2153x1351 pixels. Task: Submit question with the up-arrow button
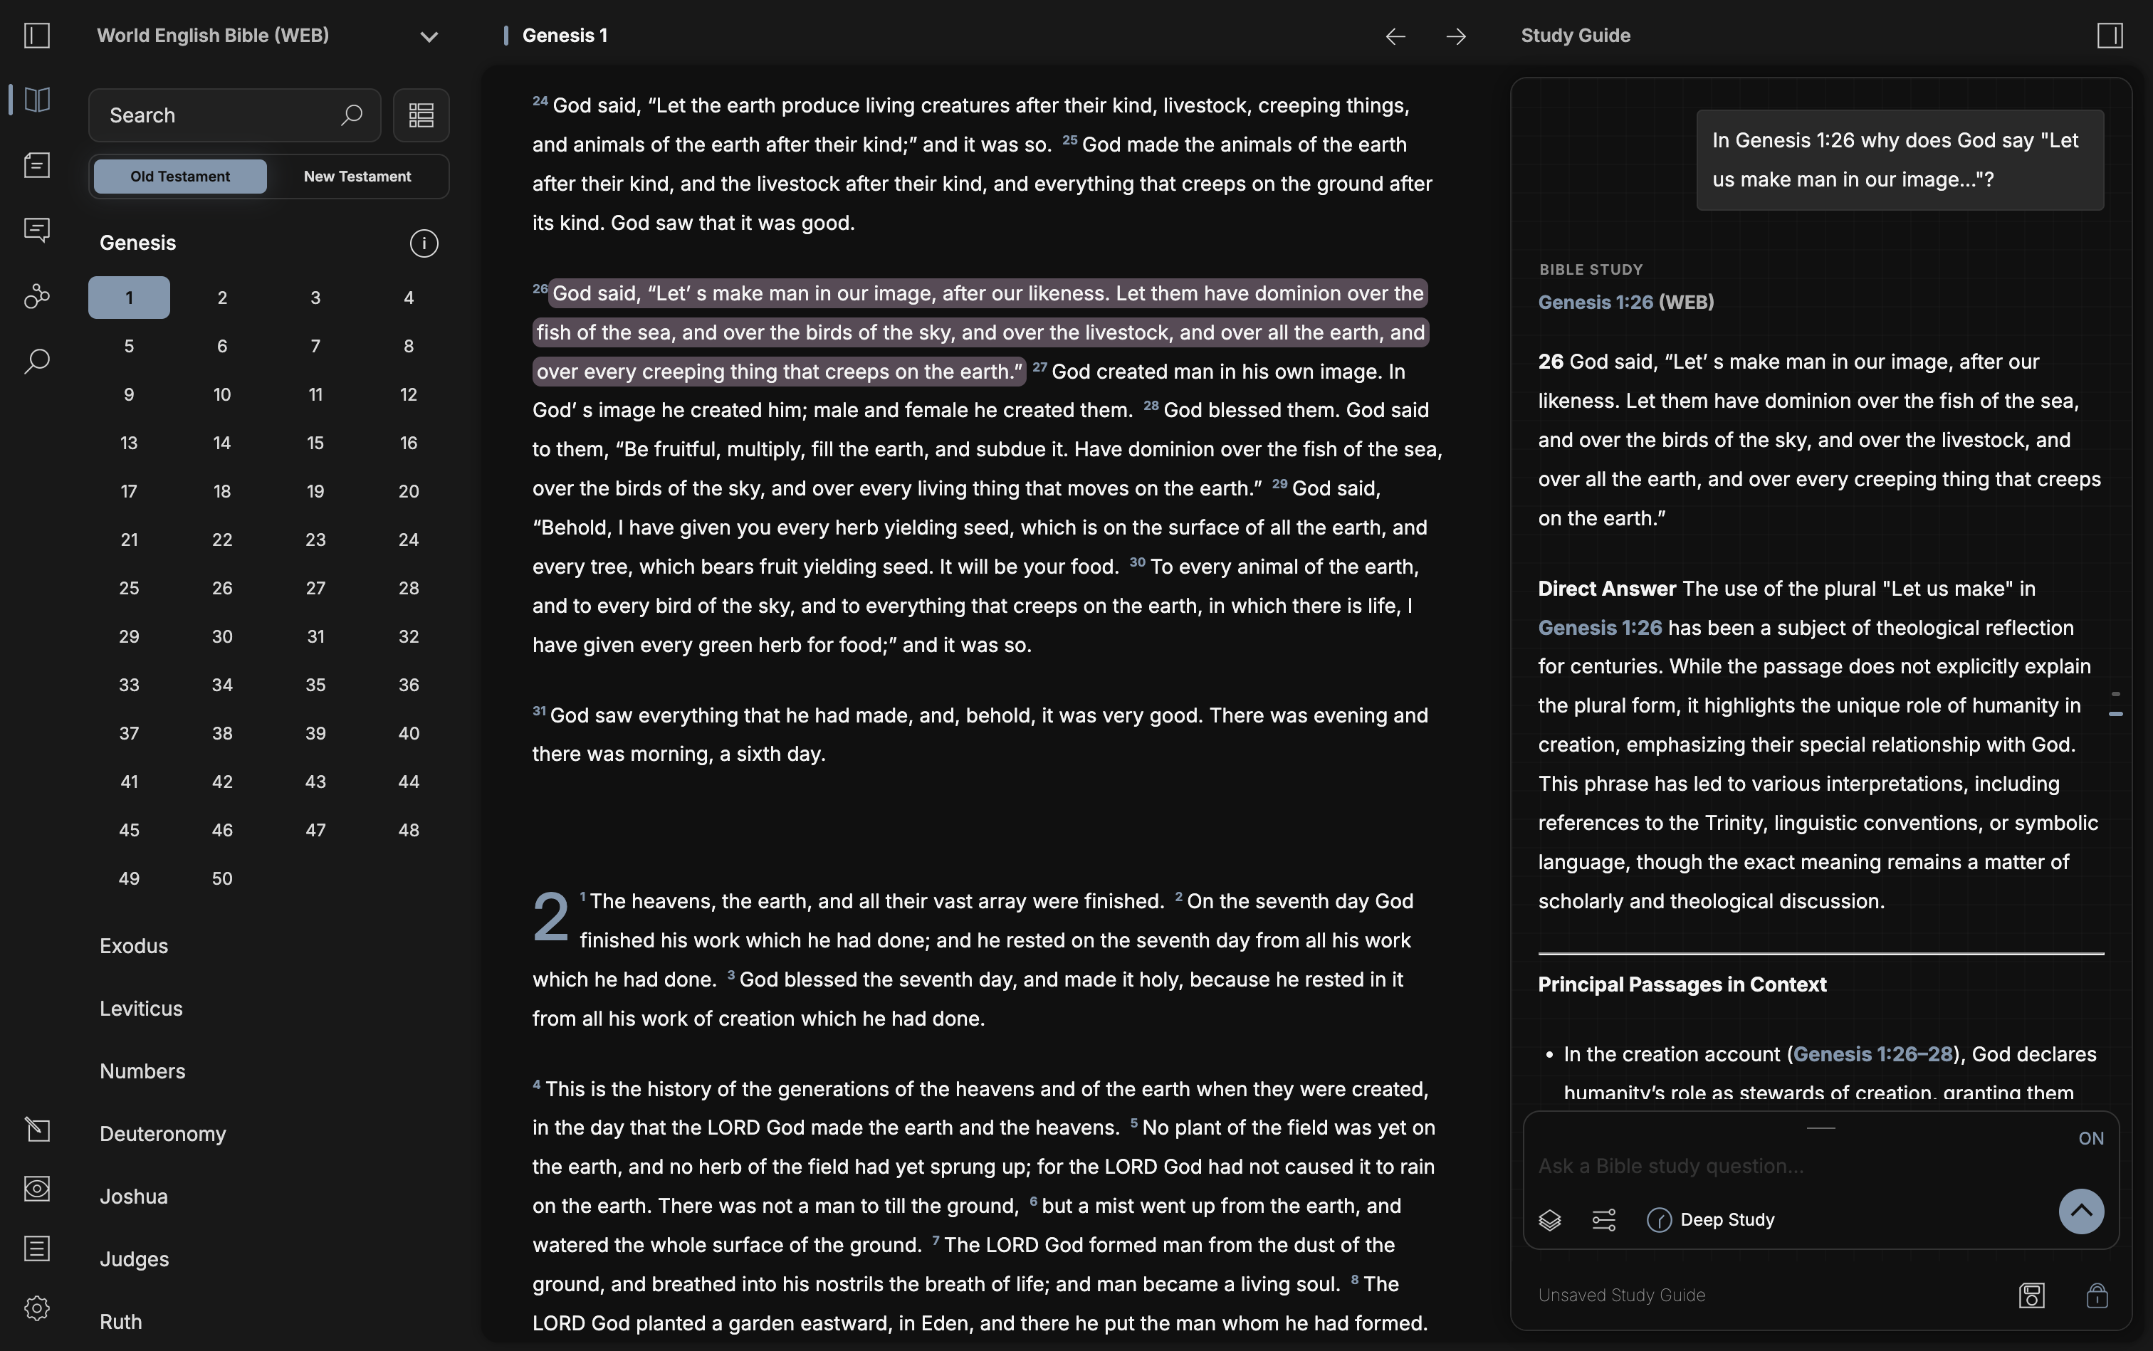point(2080,1211)
